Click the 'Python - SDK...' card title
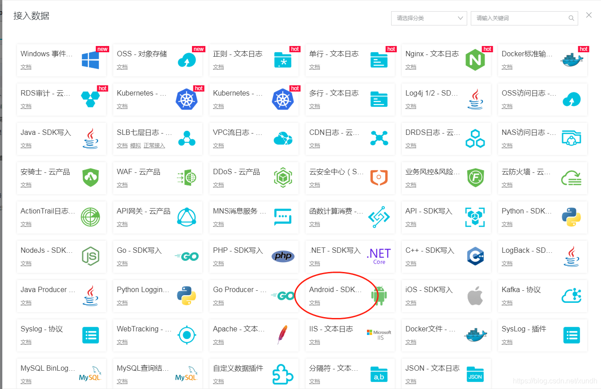 527,211
